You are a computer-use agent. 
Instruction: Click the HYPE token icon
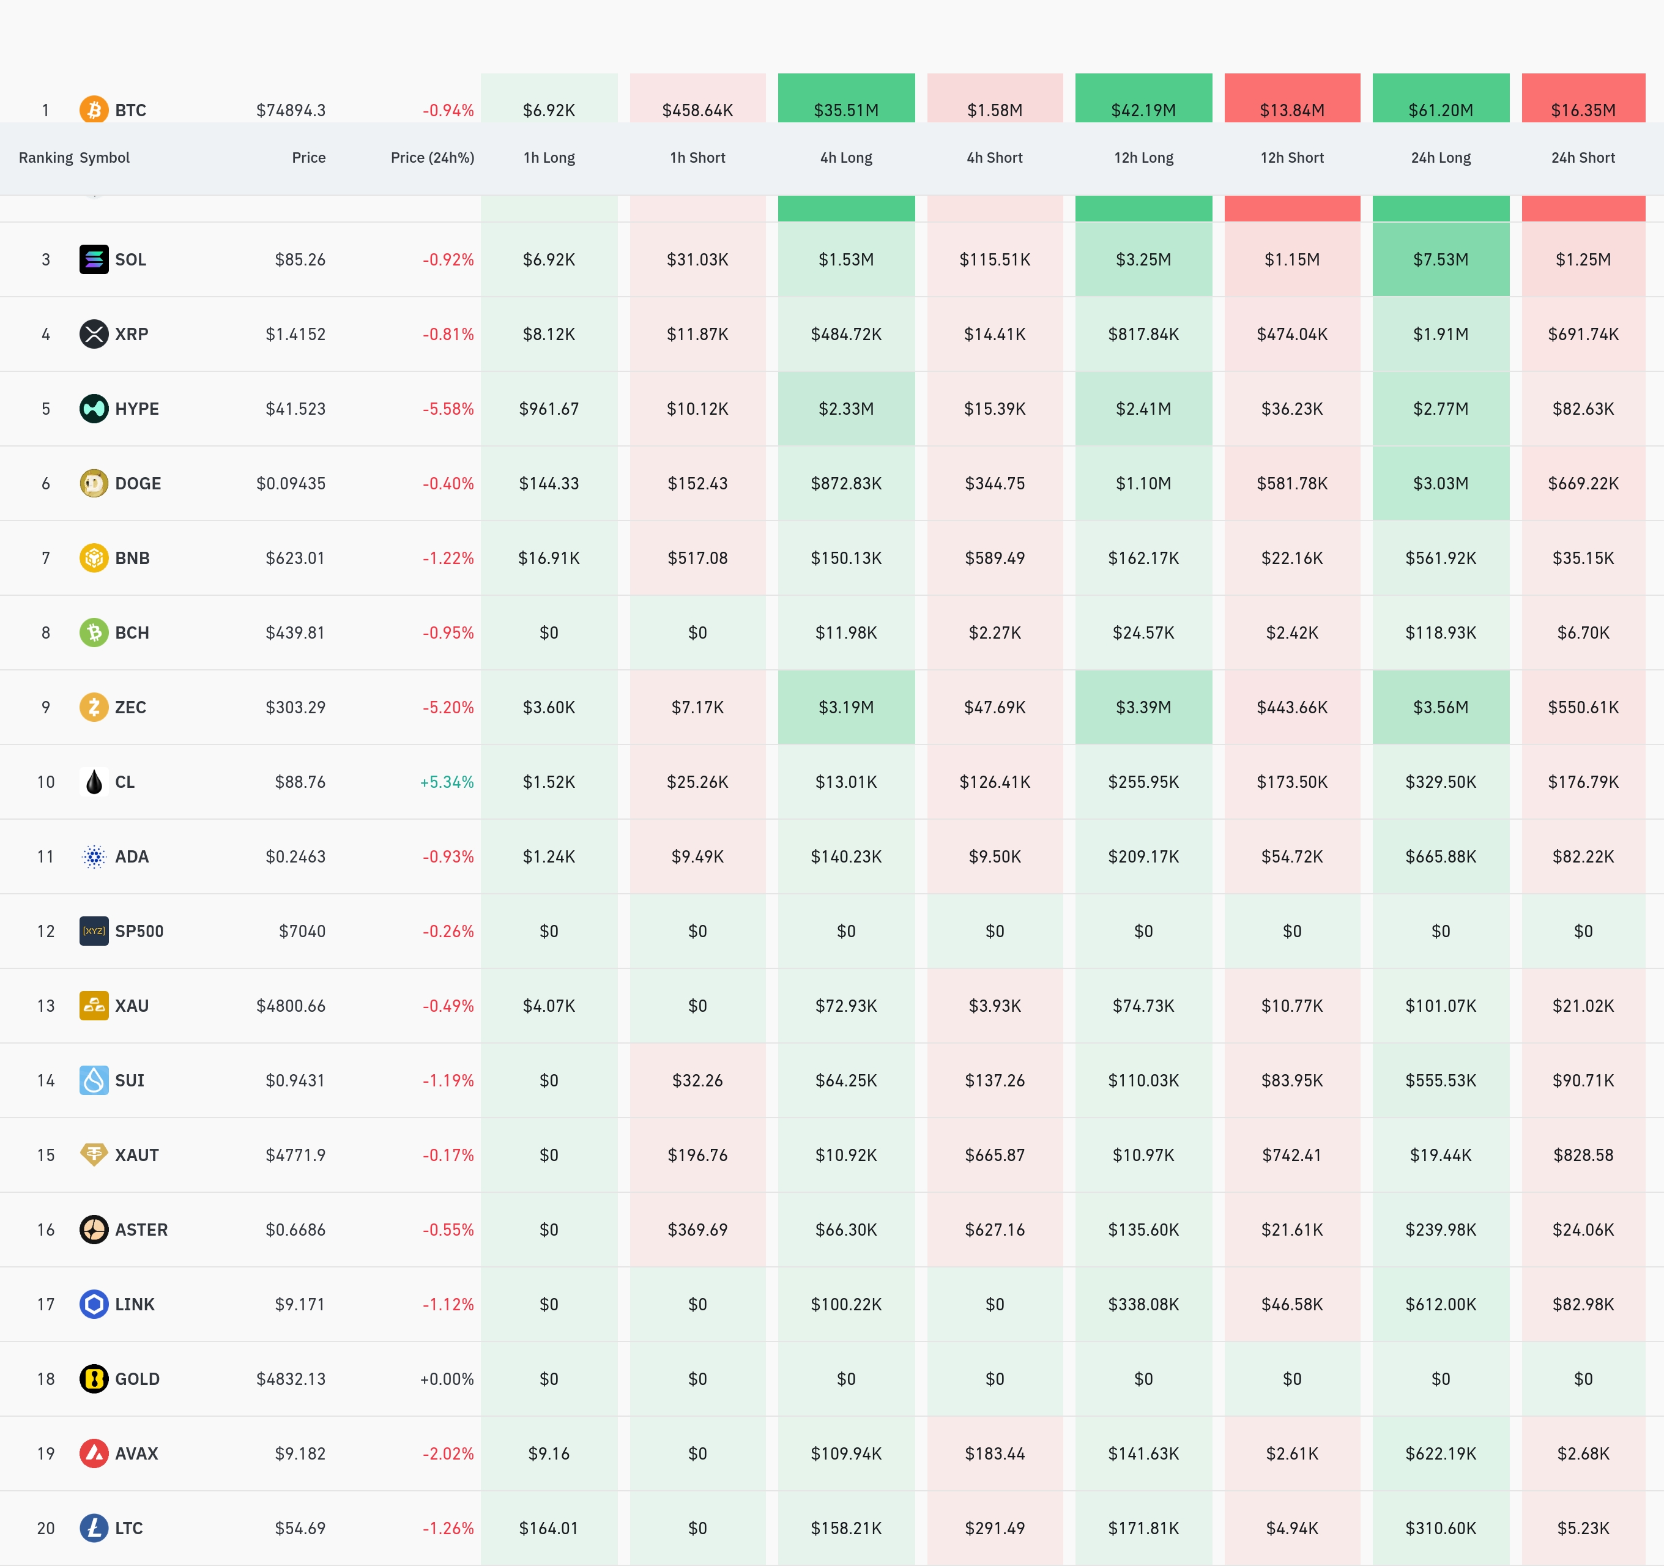click(94, 409)
